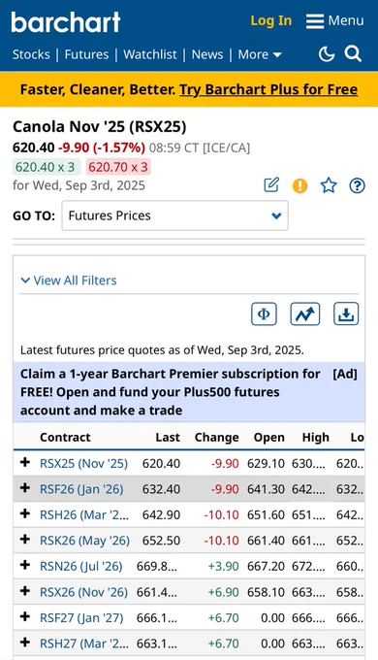Open the Futures Prices GO TO dropdown

coord(174,215)
